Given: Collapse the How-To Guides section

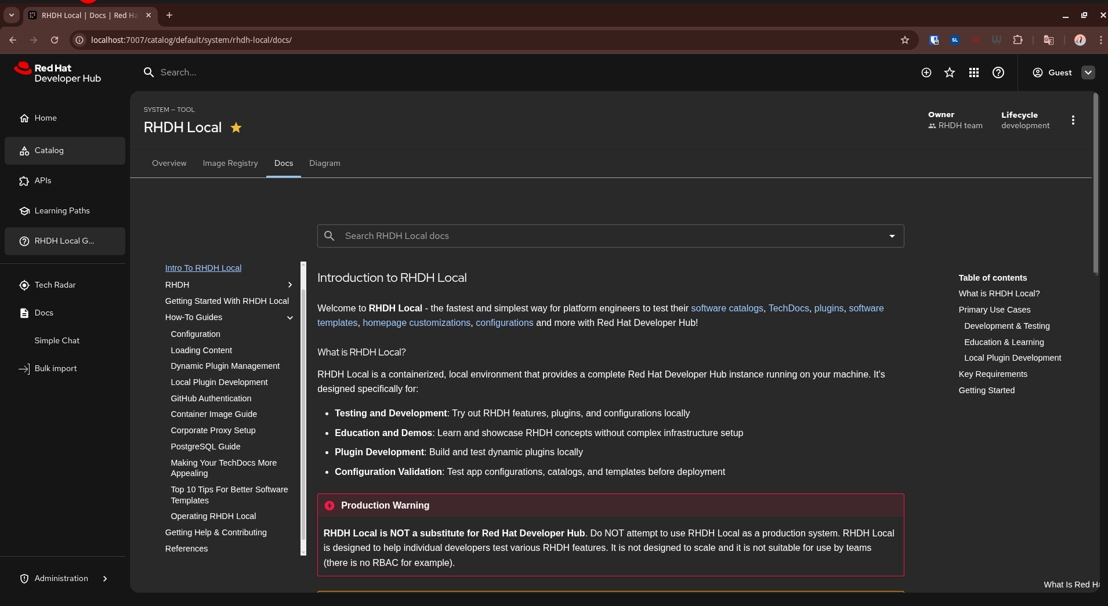Looking at the screenshot, I should pos(290,317).
